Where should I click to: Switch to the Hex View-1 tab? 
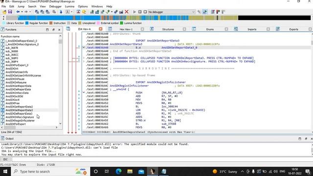coord(126,29)
